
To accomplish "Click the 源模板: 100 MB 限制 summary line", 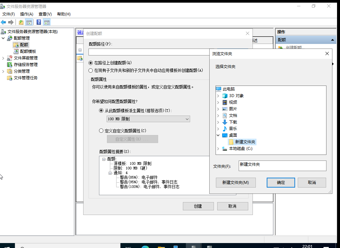I will pos(132,163).
